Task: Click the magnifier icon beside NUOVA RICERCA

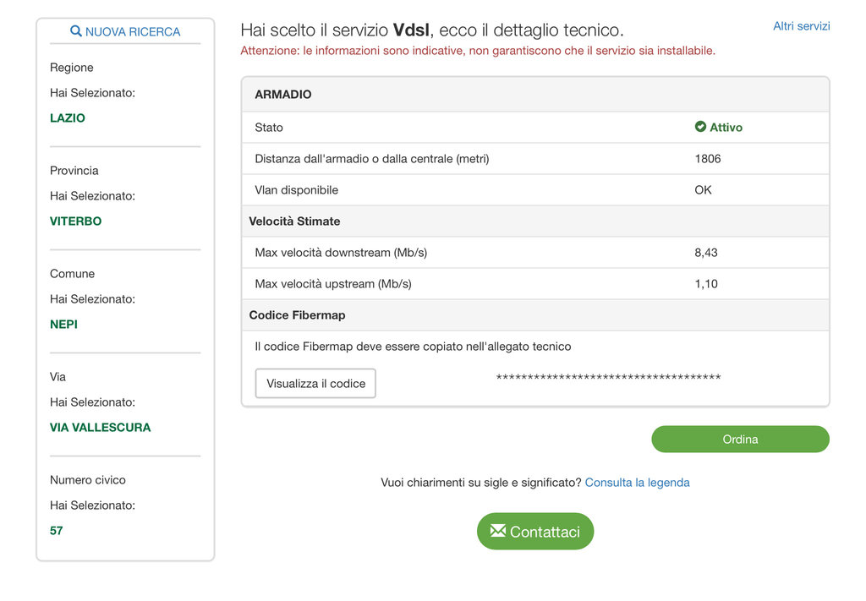Action: coord(76,31)
